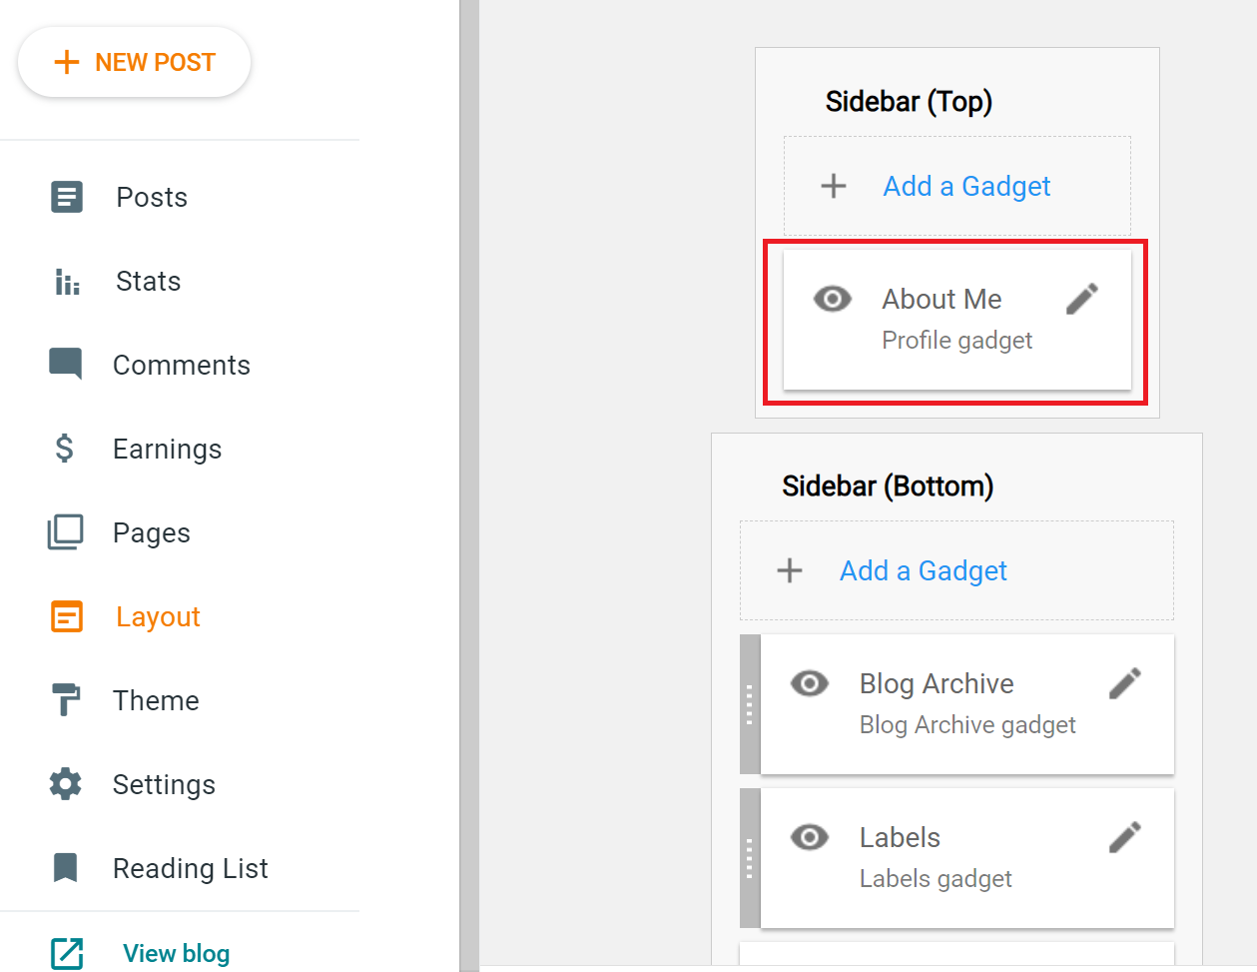Click the New Post button
This screenshot has width=1257, height=972.
point(134,61)
